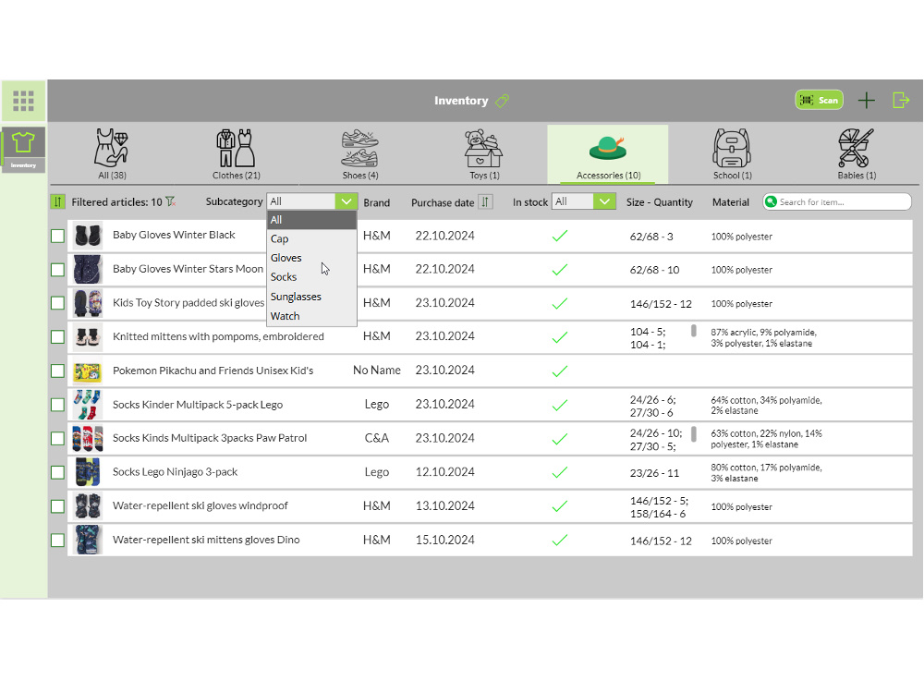Check Water-repellent ski gloves windproof row

pos(57,506)
